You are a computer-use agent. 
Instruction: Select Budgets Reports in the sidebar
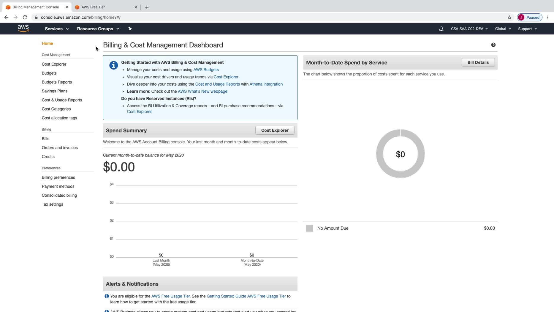pos(57,82)
